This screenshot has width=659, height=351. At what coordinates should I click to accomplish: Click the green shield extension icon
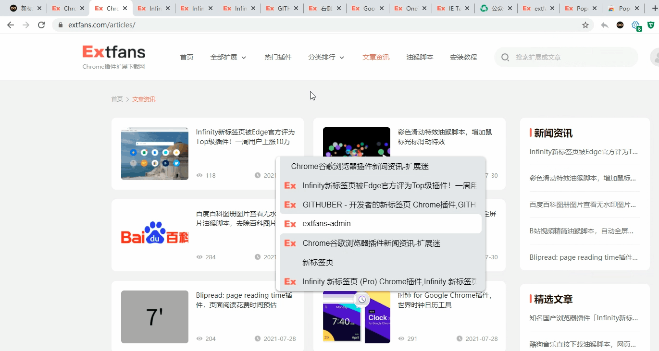tap(651, 25)
